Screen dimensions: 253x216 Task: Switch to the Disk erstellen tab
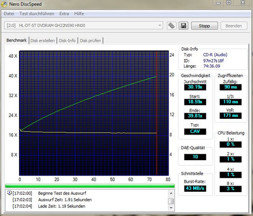[x=42, y=40]
